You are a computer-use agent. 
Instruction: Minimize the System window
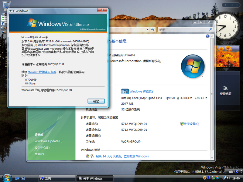coord(195,22)
